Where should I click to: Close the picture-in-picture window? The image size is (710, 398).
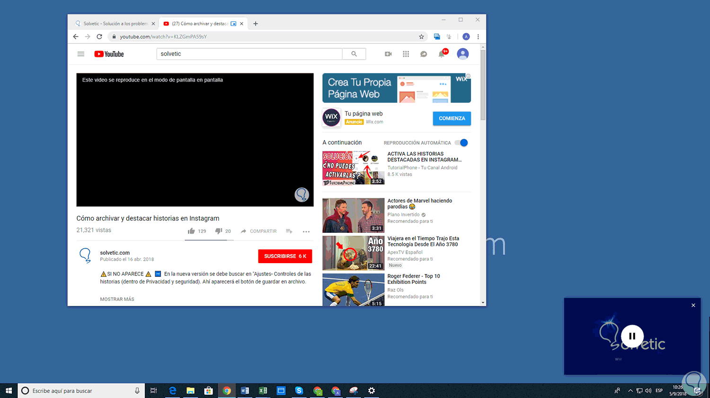coord(693,305)
